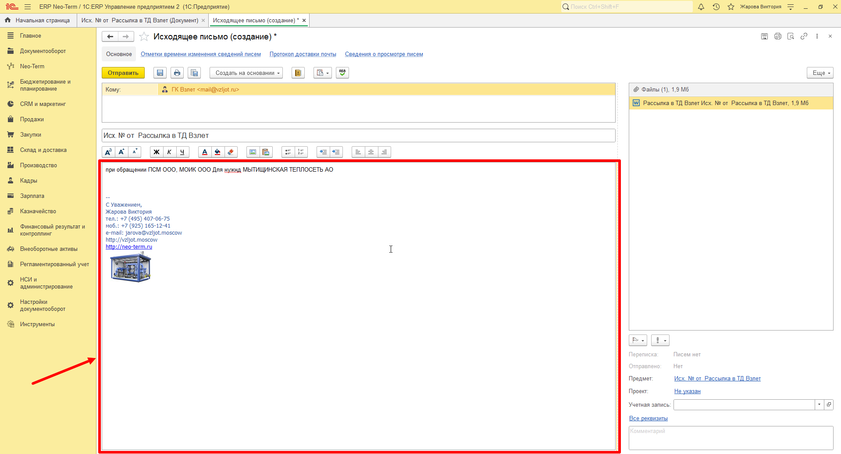Open the 'Еще' dropdown menu
This screenshot has height=454, width=841.
[x=820, y=73]
